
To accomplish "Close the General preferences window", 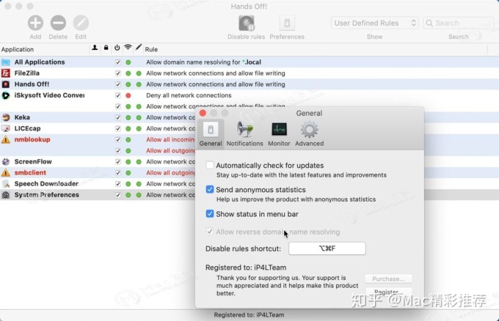I will coord(202,113).
